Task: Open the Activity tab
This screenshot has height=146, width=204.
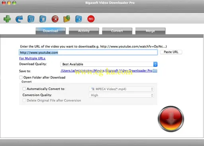Action: [x=84, y=31]
